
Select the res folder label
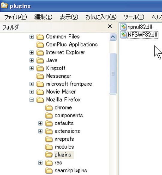(x=58, y=163)
